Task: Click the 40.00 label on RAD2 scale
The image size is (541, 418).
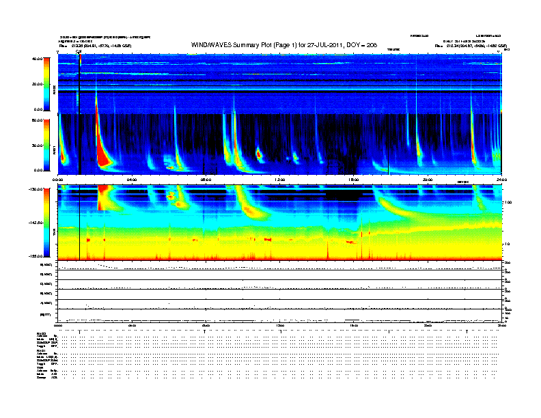Action: click(x=37, y=59)
